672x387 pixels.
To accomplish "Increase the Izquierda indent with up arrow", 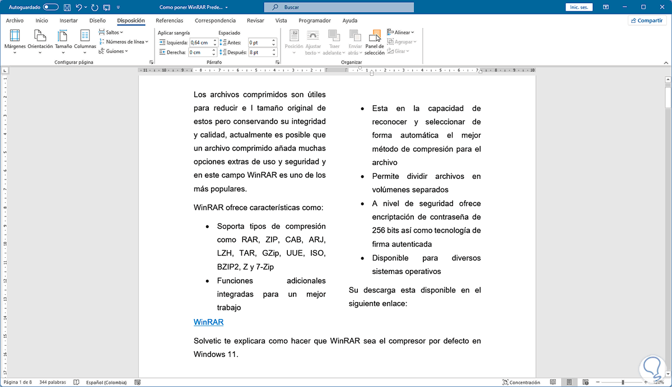I will [214, 40].
